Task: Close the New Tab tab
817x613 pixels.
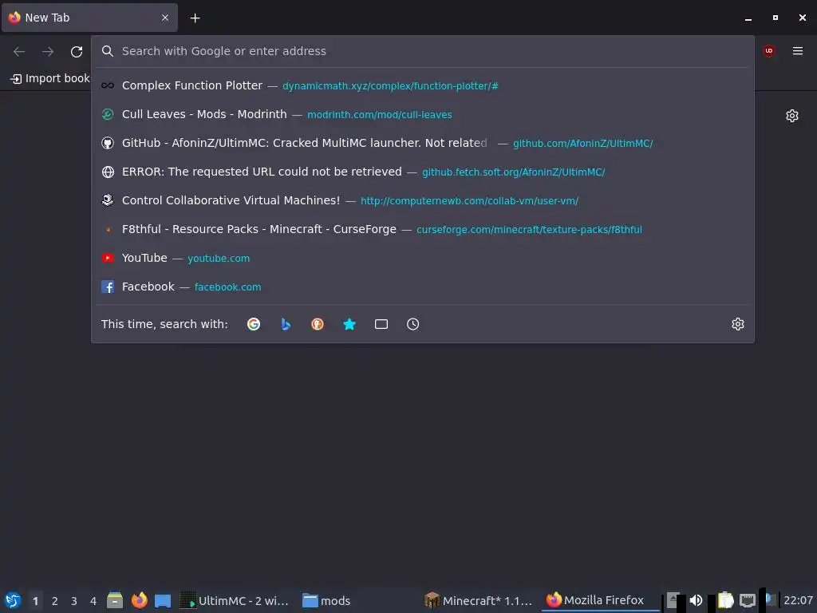Action: click(x=165, y=18)
